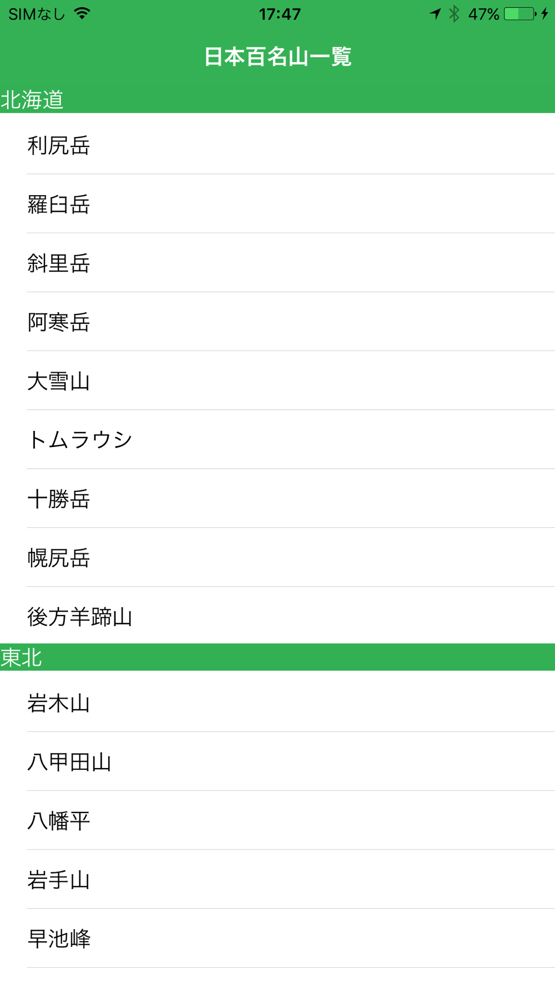Choose 斜里岳 mountain row
The width and height of the screenshot is (555, 986).
(277, 263)
